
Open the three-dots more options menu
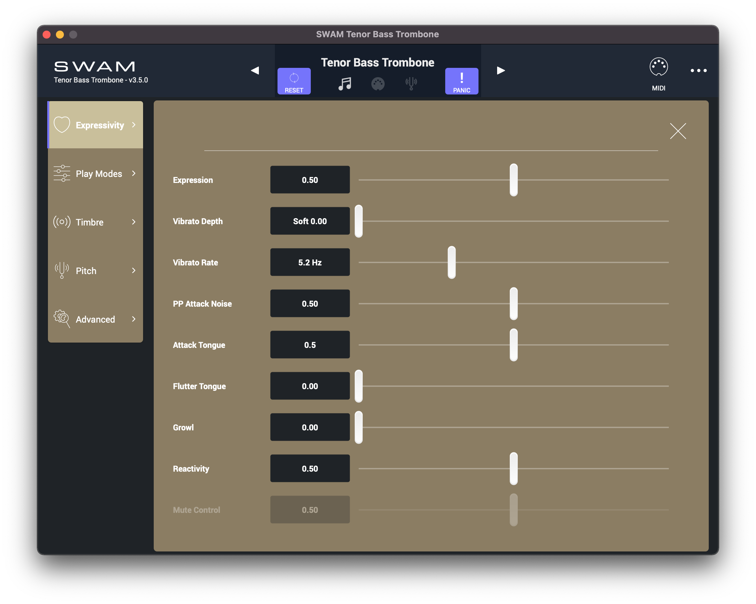(x=698, y=71)
